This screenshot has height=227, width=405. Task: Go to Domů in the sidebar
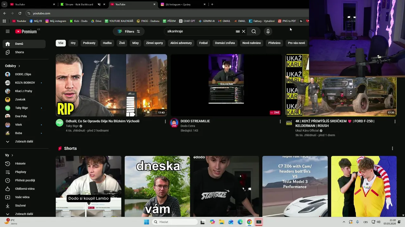(x=24, y=44)
